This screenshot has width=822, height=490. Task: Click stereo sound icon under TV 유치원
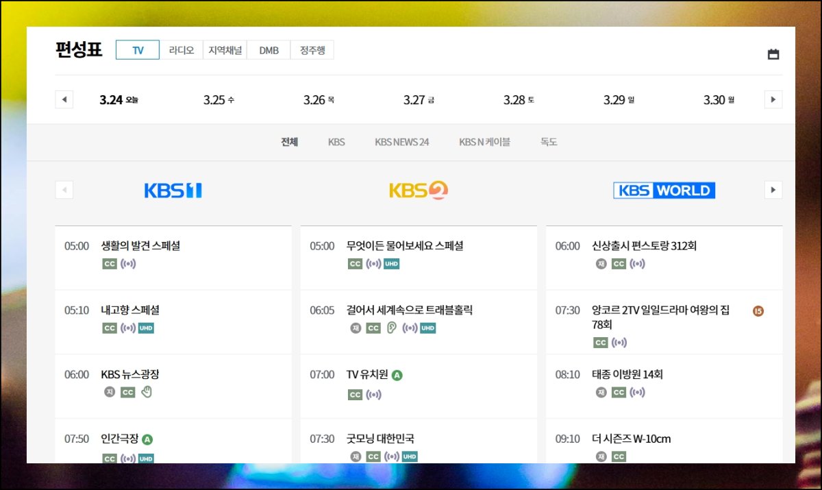pyautogui.click(x=373, y=395)
